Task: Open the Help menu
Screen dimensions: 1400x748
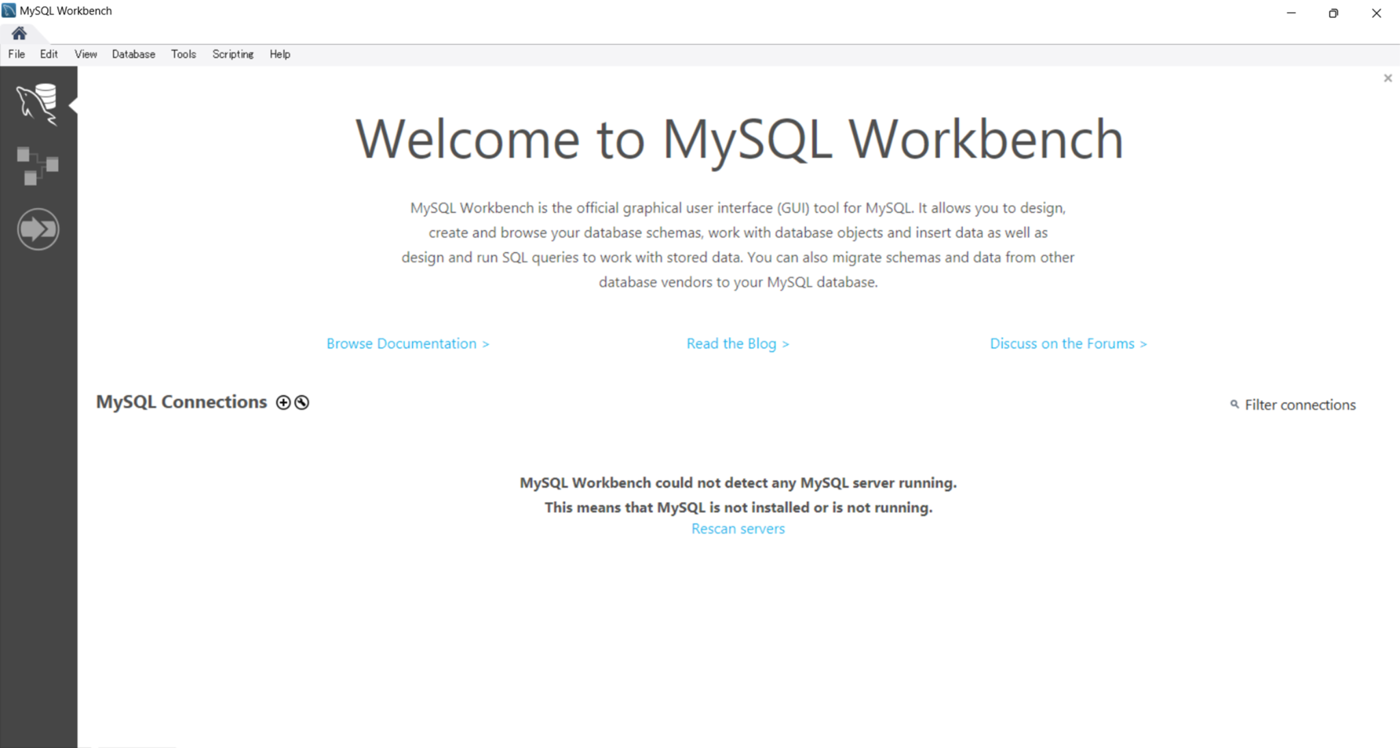Action: coord(280,54)
